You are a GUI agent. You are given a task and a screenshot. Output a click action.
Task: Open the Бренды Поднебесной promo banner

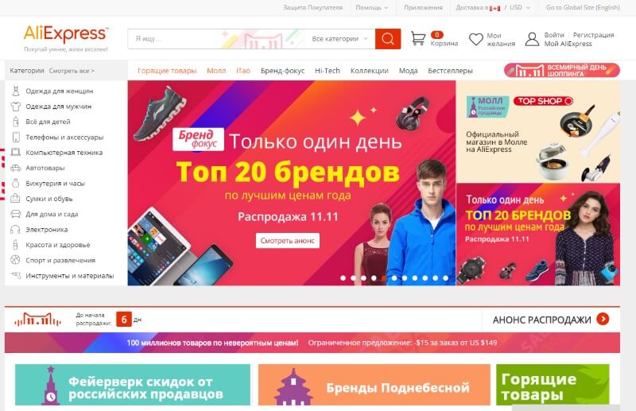(374, 385)
